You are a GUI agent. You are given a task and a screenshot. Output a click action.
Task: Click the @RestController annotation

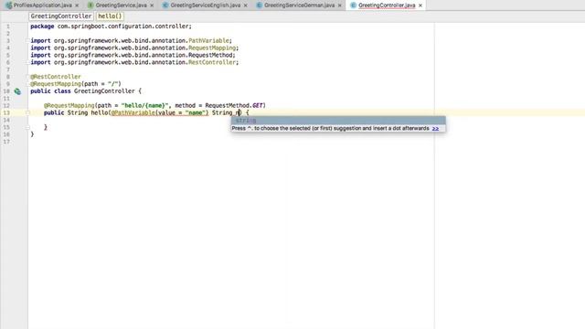pos(56,77)
